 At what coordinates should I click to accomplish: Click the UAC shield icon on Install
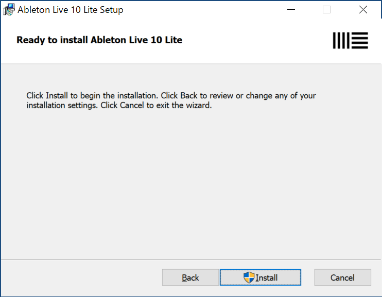(x=249, y=277)
